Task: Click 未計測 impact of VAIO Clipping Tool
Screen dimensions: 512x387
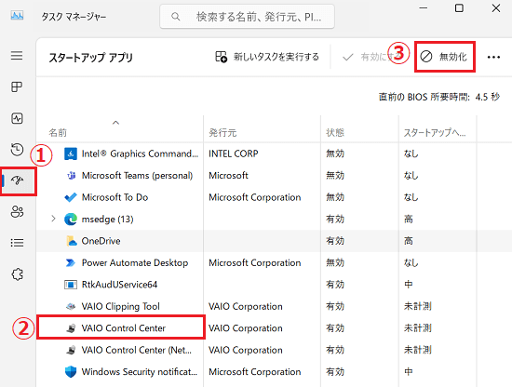Action: 418,306
